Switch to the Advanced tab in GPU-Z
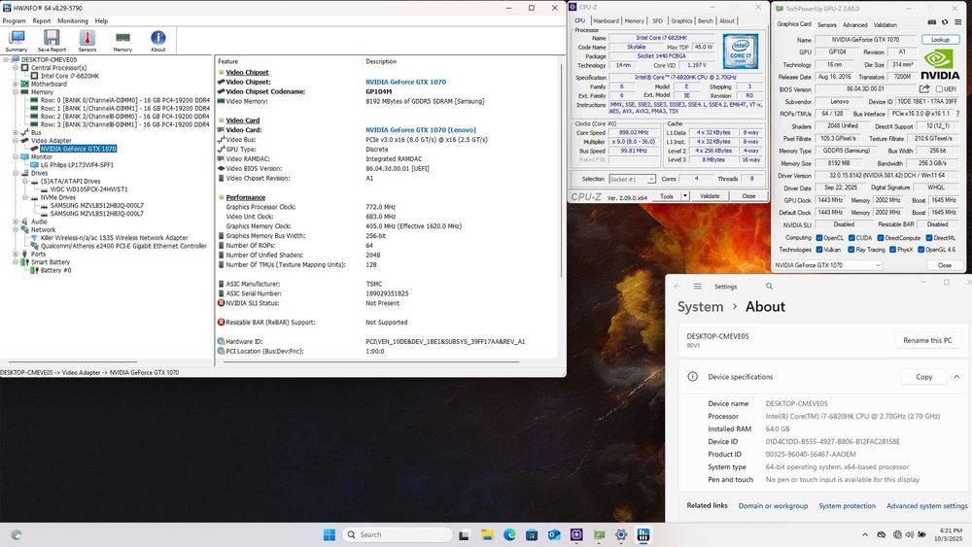The width and height of the screenshot is (972, 547). pos(854,25)
